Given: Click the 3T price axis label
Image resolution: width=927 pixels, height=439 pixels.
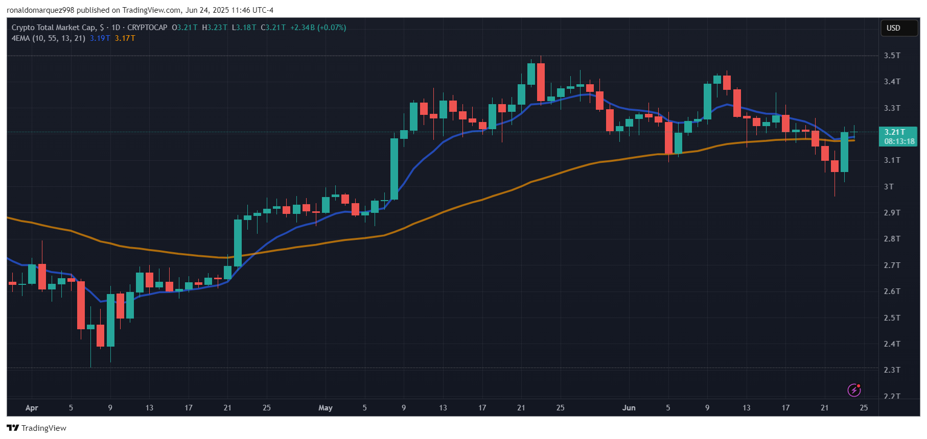Looking at the screenshot, I should click(889, 186).
